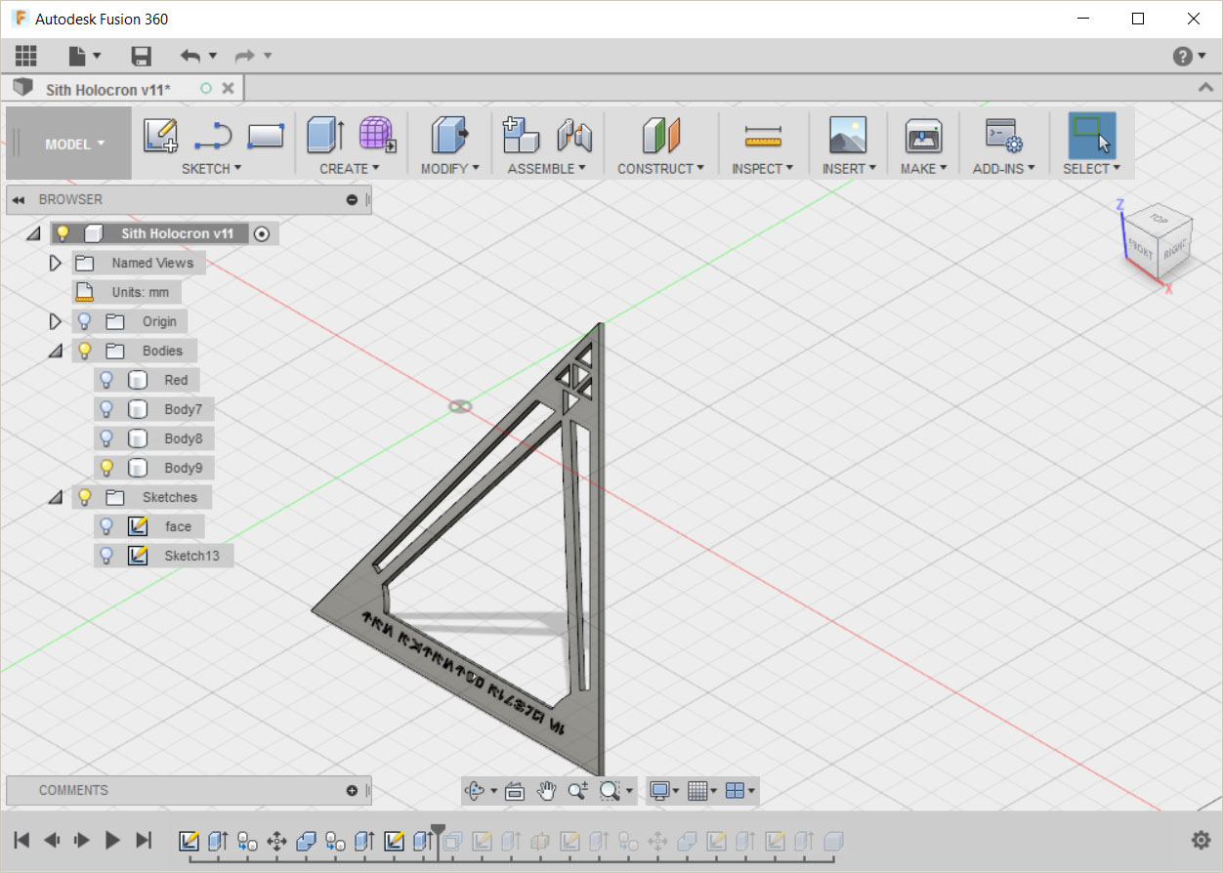This screenshot has height=873, width=1223.
Task: Open the ASSEMBLE menu
Action: [x=546, y=168]
